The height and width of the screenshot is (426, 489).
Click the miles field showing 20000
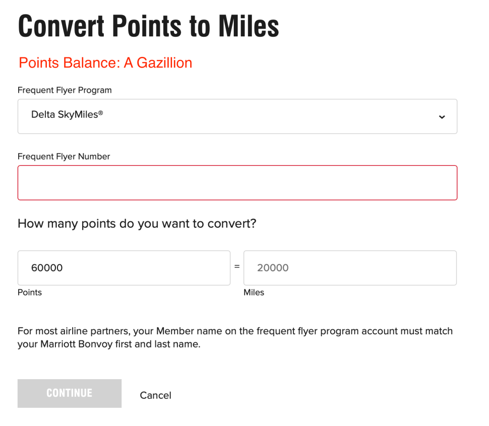350,268
